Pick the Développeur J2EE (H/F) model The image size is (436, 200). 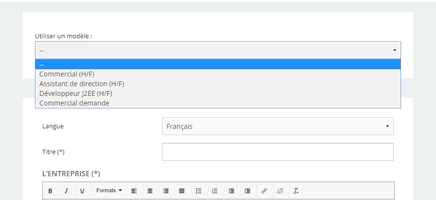[218, 93]
